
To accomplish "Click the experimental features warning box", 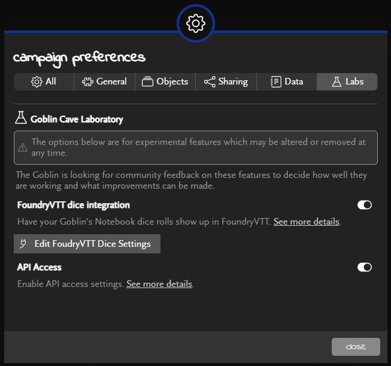I will (x=196, y=147).
